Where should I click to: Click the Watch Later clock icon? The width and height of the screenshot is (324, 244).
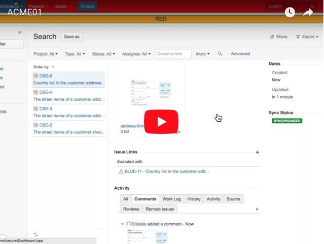click(290, 12)
